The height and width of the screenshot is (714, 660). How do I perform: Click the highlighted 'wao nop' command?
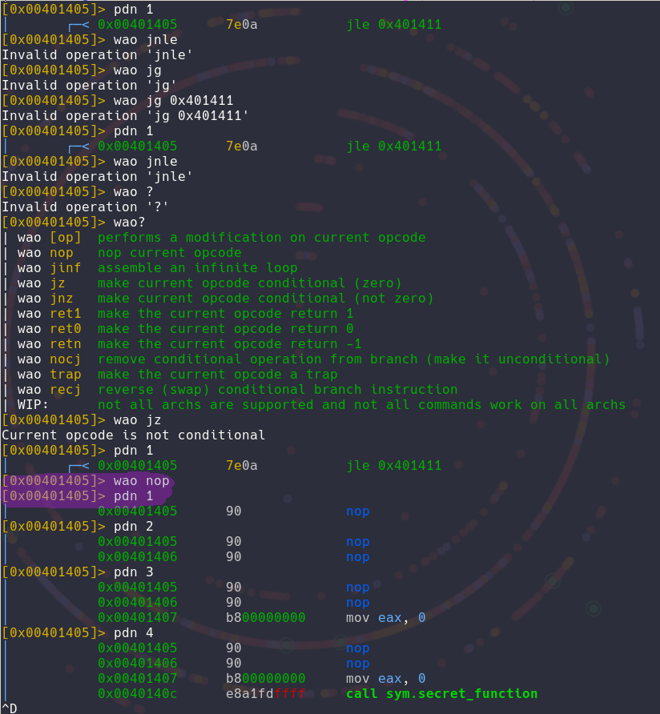(x=141, y=481)
